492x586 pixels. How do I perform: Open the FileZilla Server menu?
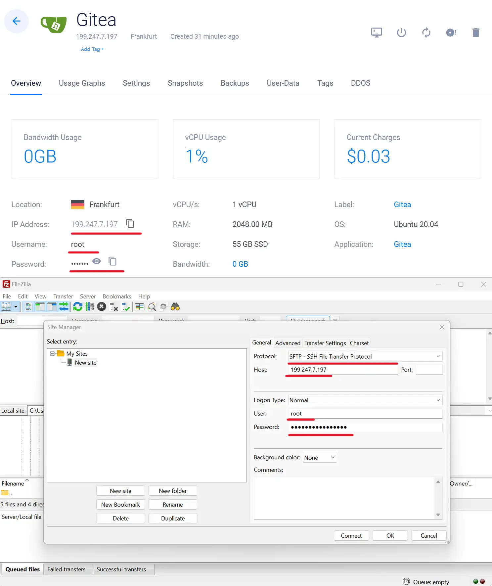click(88, 296)
